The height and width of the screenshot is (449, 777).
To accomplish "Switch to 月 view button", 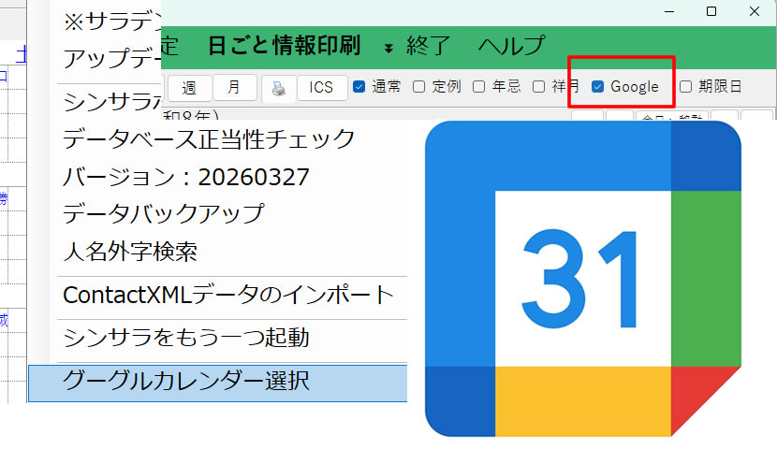I will pos(234,88).
